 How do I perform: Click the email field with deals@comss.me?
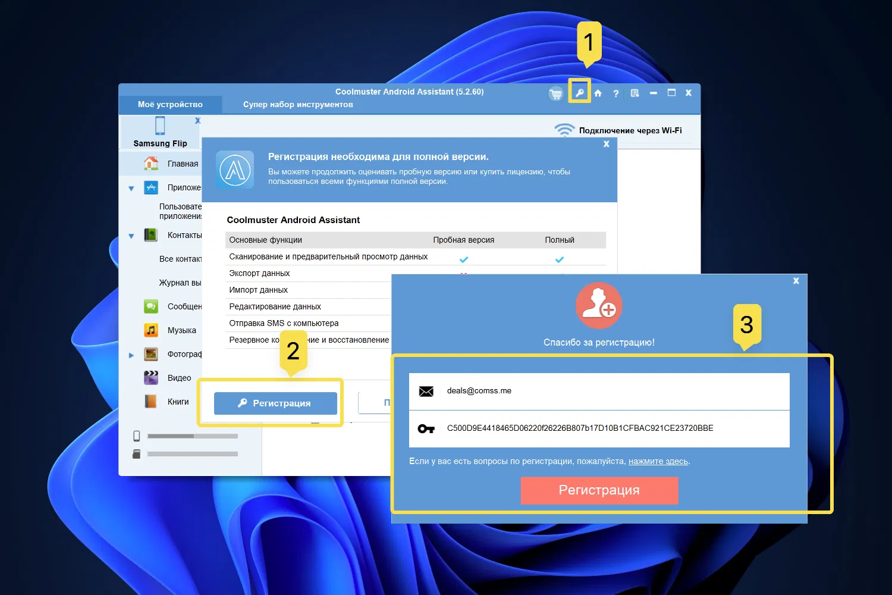(x=599, y=392)
